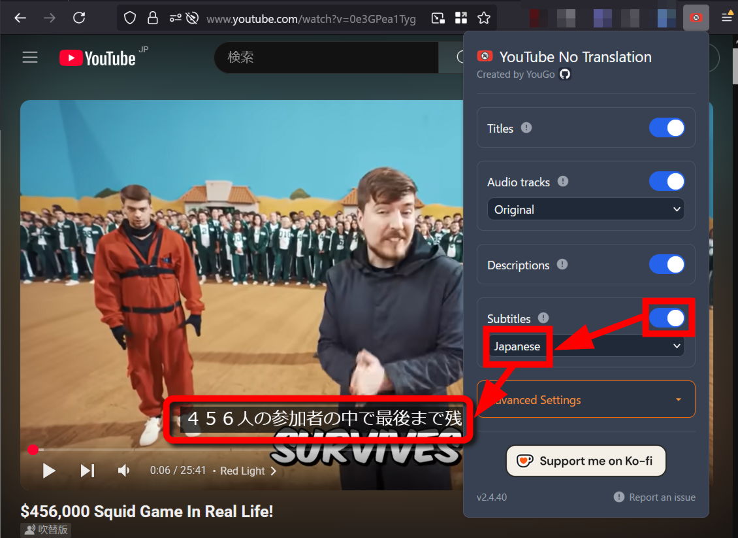Open site permissions icon in address bar

[175, 18]
